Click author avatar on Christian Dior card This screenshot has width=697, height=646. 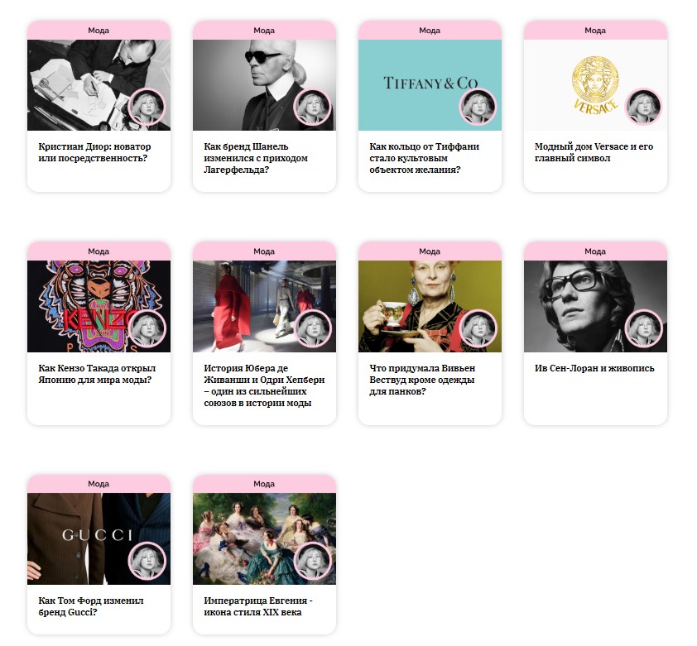point(147,107)
